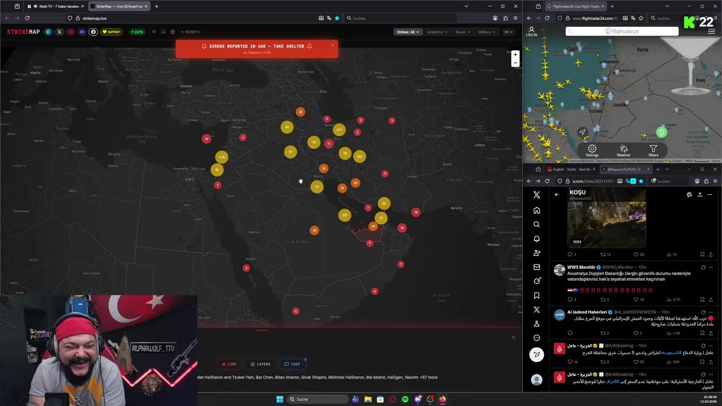The width and height of the screenshot is (722, 406).
Task: Click the taskbar Suche search box
Action: (x=318, y=399)
